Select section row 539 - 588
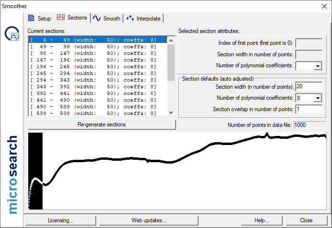This screenshot has width=332, height=228. tap(98, 114)
